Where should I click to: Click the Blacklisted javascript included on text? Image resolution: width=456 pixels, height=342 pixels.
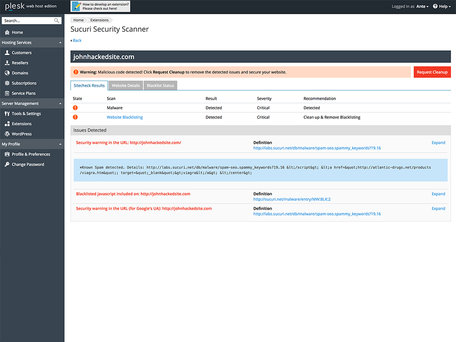tap(133, 194)
